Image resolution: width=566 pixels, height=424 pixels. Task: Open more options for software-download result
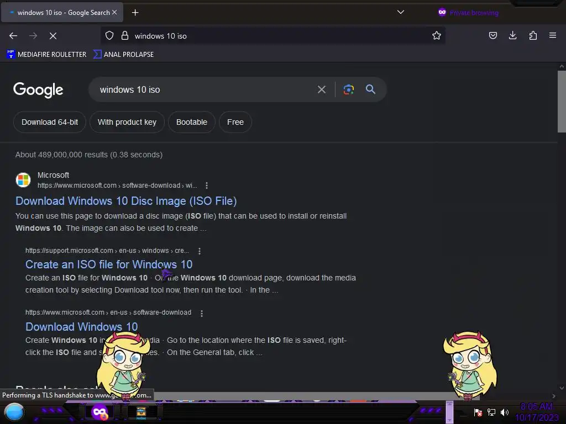tap(202, 314)
